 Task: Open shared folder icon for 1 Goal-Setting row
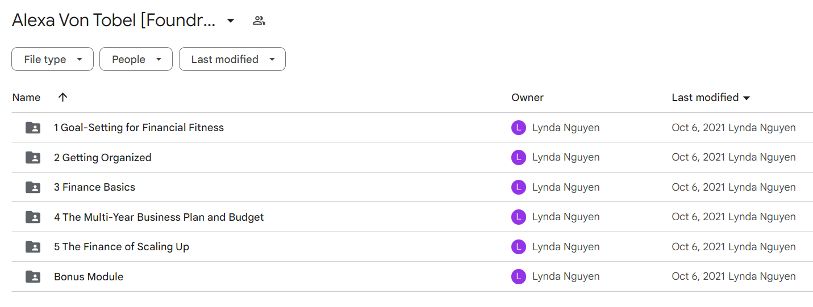pos(33,128)
